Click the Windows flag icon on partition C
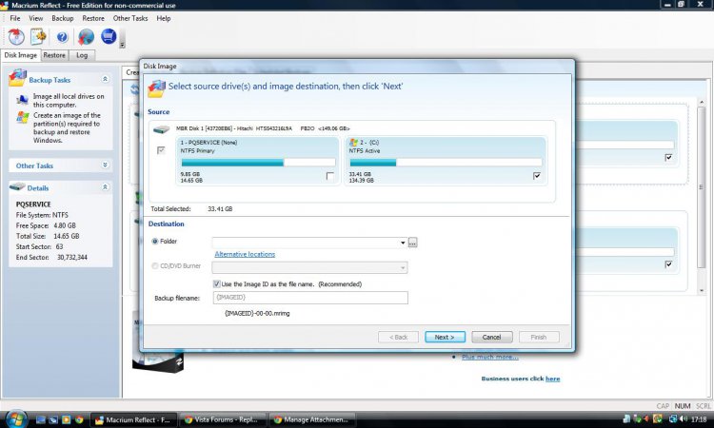 (x=353, y=143)
